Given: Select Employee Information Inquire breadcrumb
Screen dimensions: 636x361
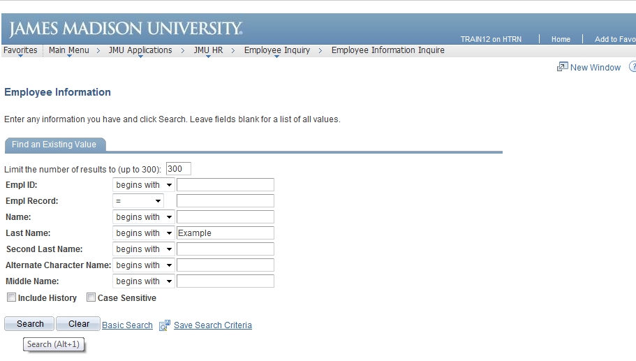Looking at the screenshot, I should click(x=387, y=50).
